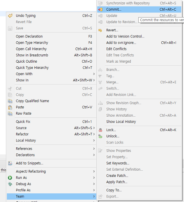Click the Paste clipboard icon
The width and height of the screenshot is (184, 202).
point(10,107)
